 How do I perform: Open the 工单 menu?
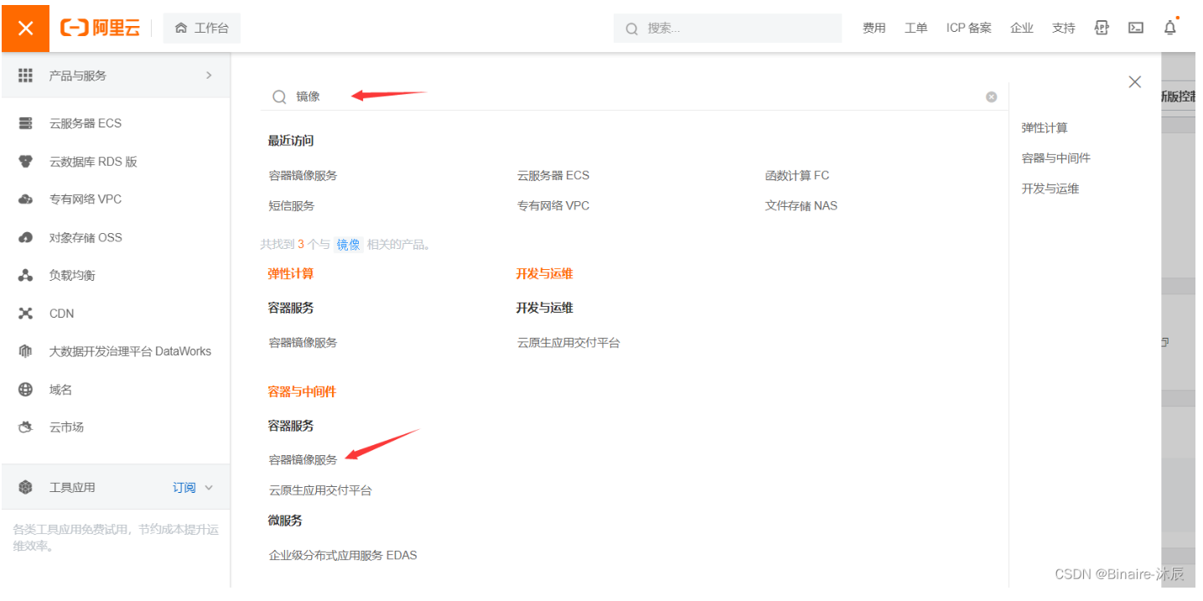click(x=915, y=28)
